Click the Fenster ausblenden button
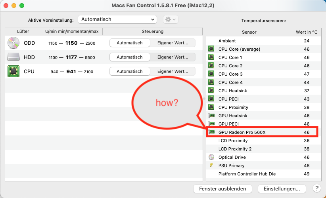 pyautogui.click(x=222, y=188)
